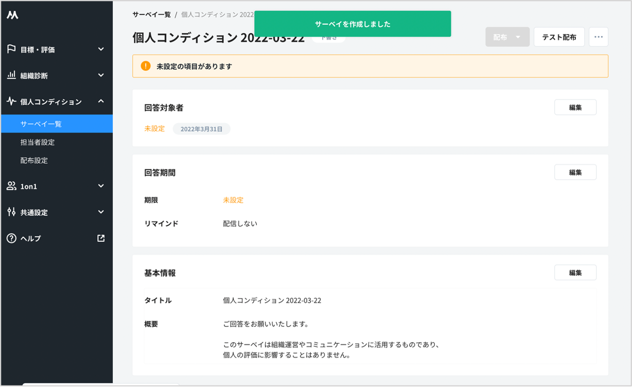Viewport: 632px width, 387px height.
Task: Click the sliders icon for 共通設定
Action: point(11,212)
